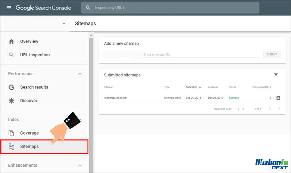Viewport: 291px width, 173px height.
Task: Collapse the Enhancements section chevron
Action: pos(80,165)
